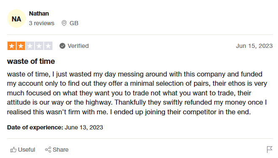
Task: Mark the review as Useful
Action: tap(23, 150)
